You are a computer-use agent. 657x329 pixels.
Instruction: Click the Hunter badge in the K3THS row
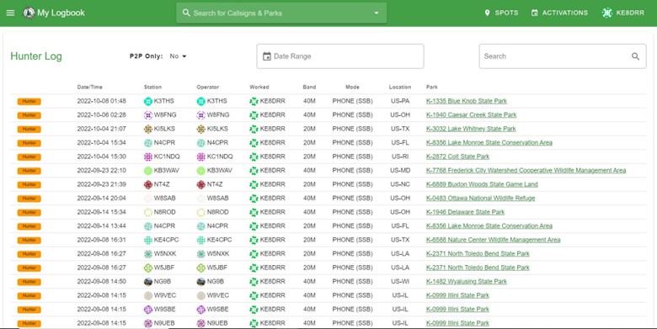(29, 101)
